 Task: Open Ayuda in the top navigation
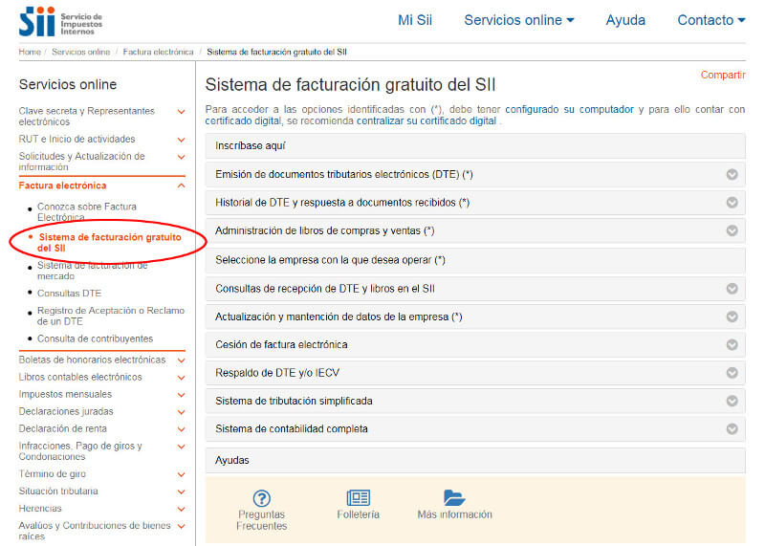click(625, 20)
